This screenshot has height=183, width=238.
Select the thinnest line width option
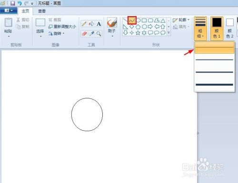(214, 48)
